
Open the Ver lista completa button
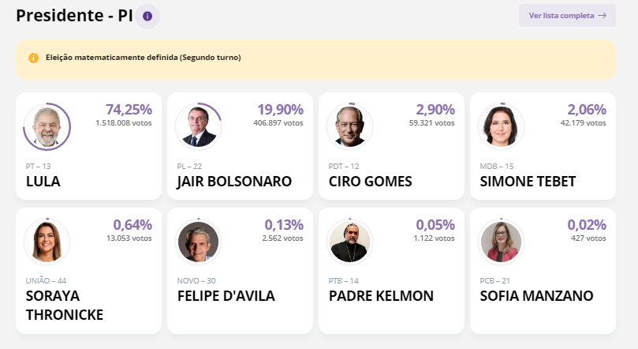567,16
